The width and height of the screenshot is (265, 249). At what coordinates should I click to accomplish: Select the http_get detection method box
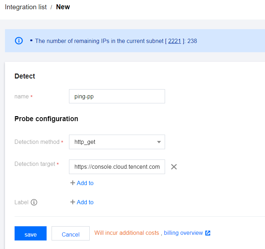click(x=113, y=142)
